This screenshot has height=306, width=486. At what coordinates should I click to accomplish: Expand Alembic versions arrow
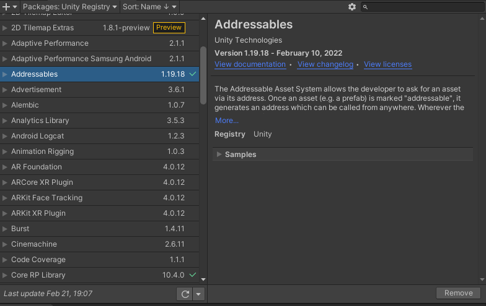(x=5, y=105)
